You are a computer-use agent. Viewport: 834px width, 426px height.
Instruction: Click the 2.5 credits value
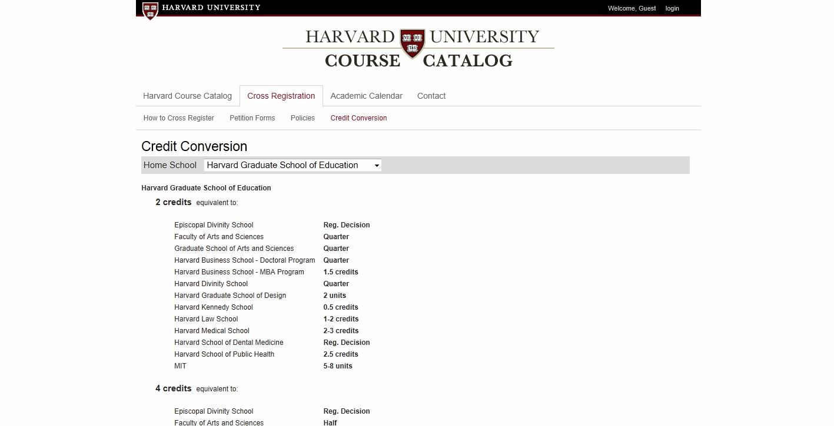(x=341, y=354)
